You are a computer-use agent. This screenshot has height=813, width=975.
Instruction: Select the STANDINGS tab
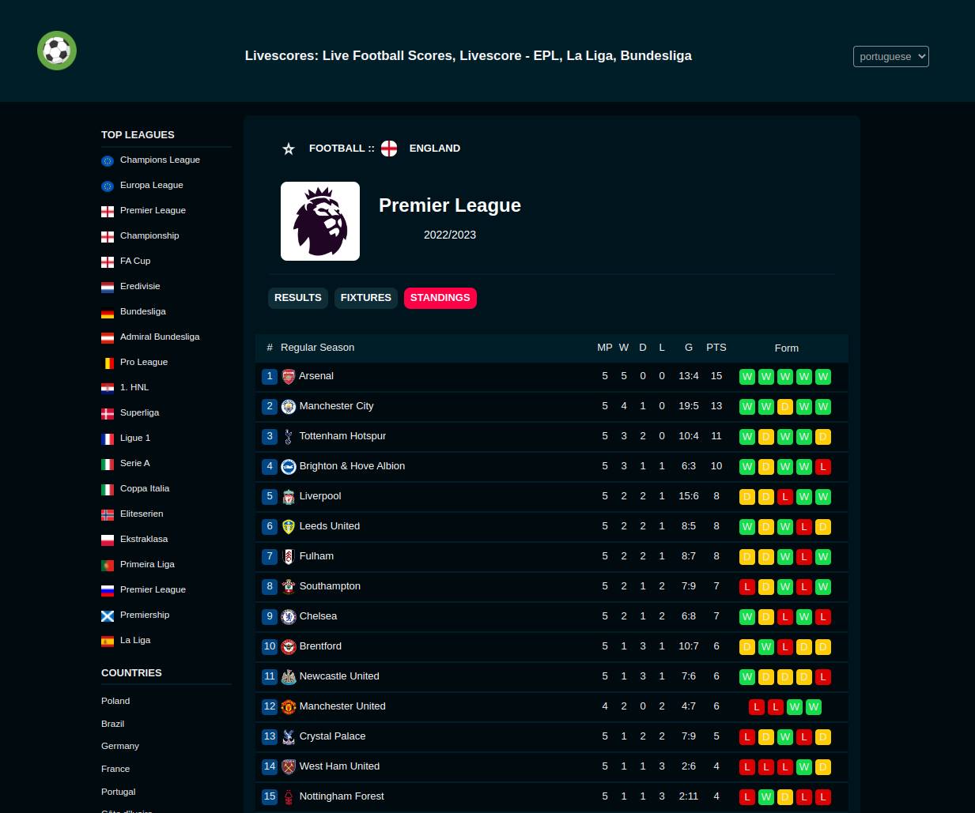coord(440,298)
